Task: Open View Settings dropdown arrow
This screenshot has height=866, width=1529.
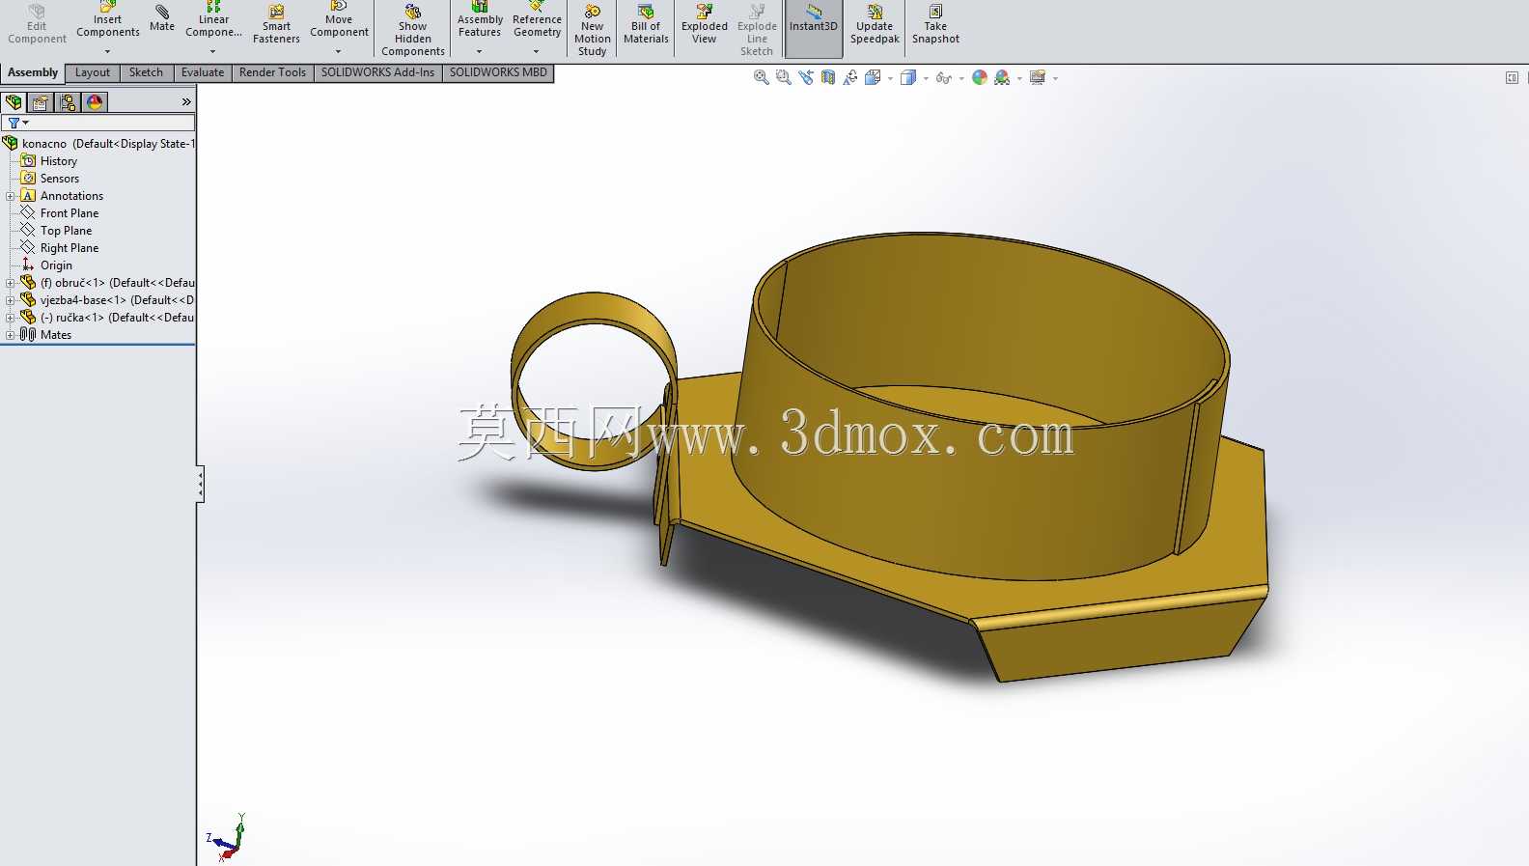Action: (1055, 78)
